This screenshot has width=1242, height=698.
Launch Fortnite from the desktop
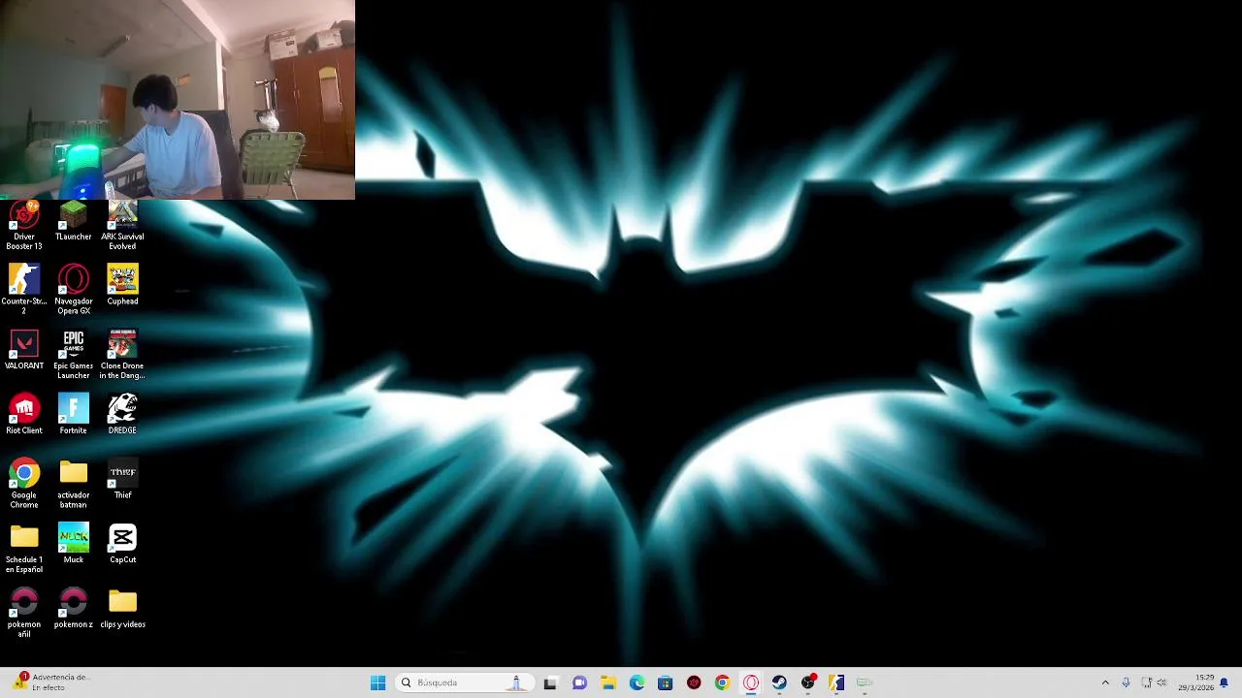tap(73, 414)
